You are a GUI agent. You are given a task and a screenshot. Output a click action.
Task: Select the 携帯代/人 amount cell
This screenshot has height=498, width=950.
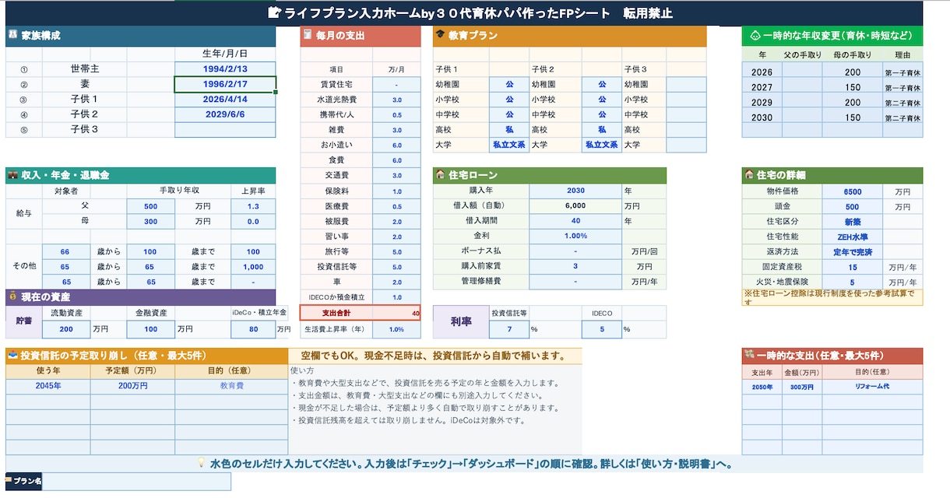pos(396,114)
